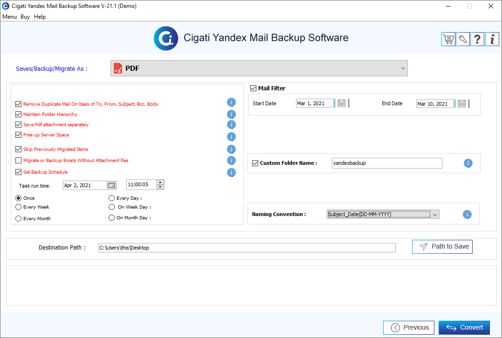This screenshot has width=502, height=338.
Task: Toggle the Mail Filter checkbox
Action: coord(253,88)
